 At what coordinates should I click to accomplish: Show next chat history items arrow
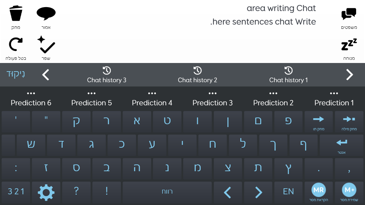point(349,75)
